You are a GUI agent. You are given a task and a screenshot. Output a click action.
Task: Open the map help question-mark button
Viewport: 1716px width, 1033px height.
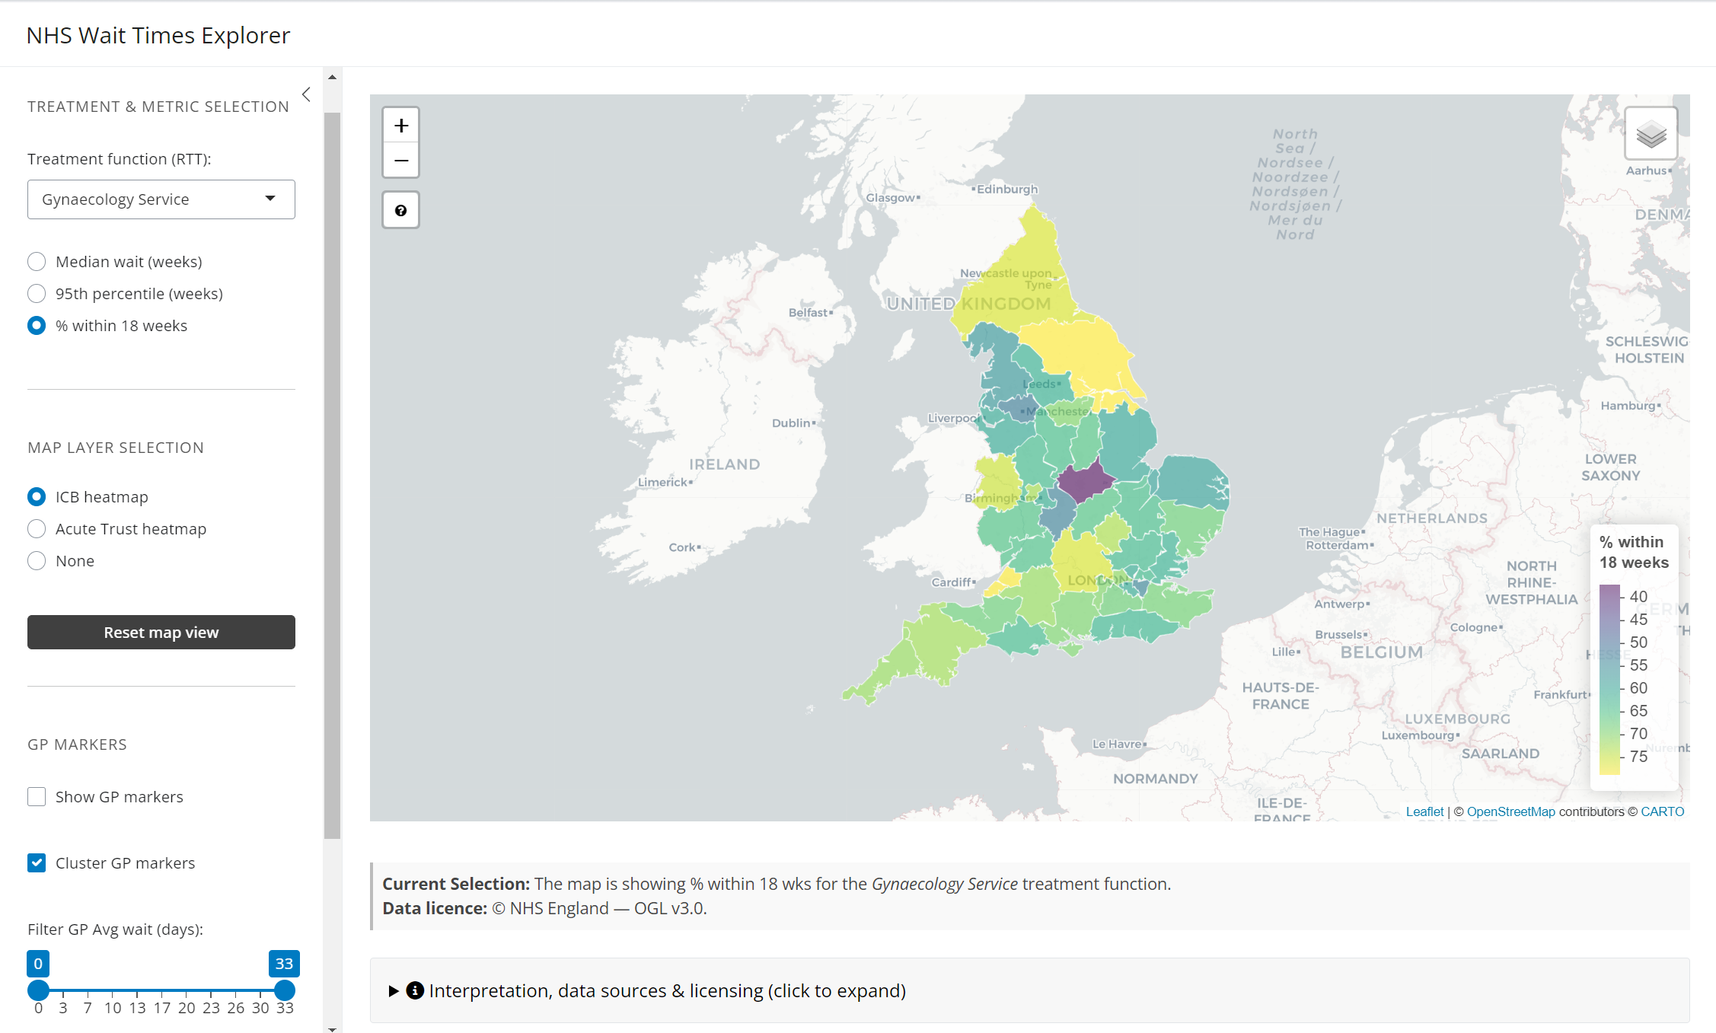point(401,210)
